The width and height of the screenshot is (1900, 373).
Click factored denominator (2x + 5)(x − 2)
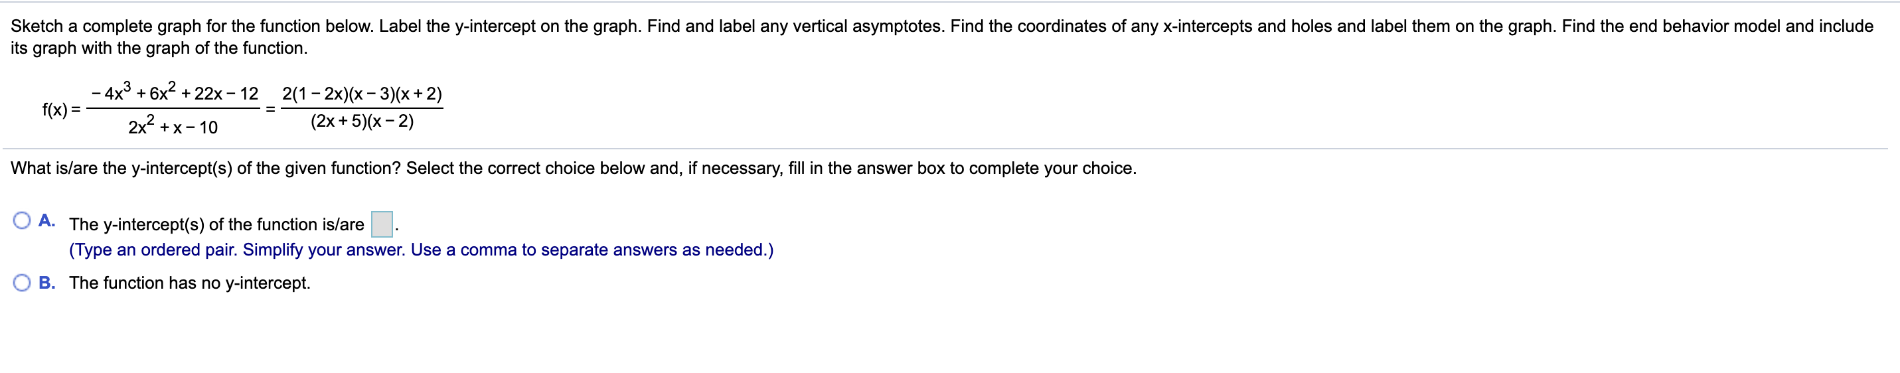(362, 121)
